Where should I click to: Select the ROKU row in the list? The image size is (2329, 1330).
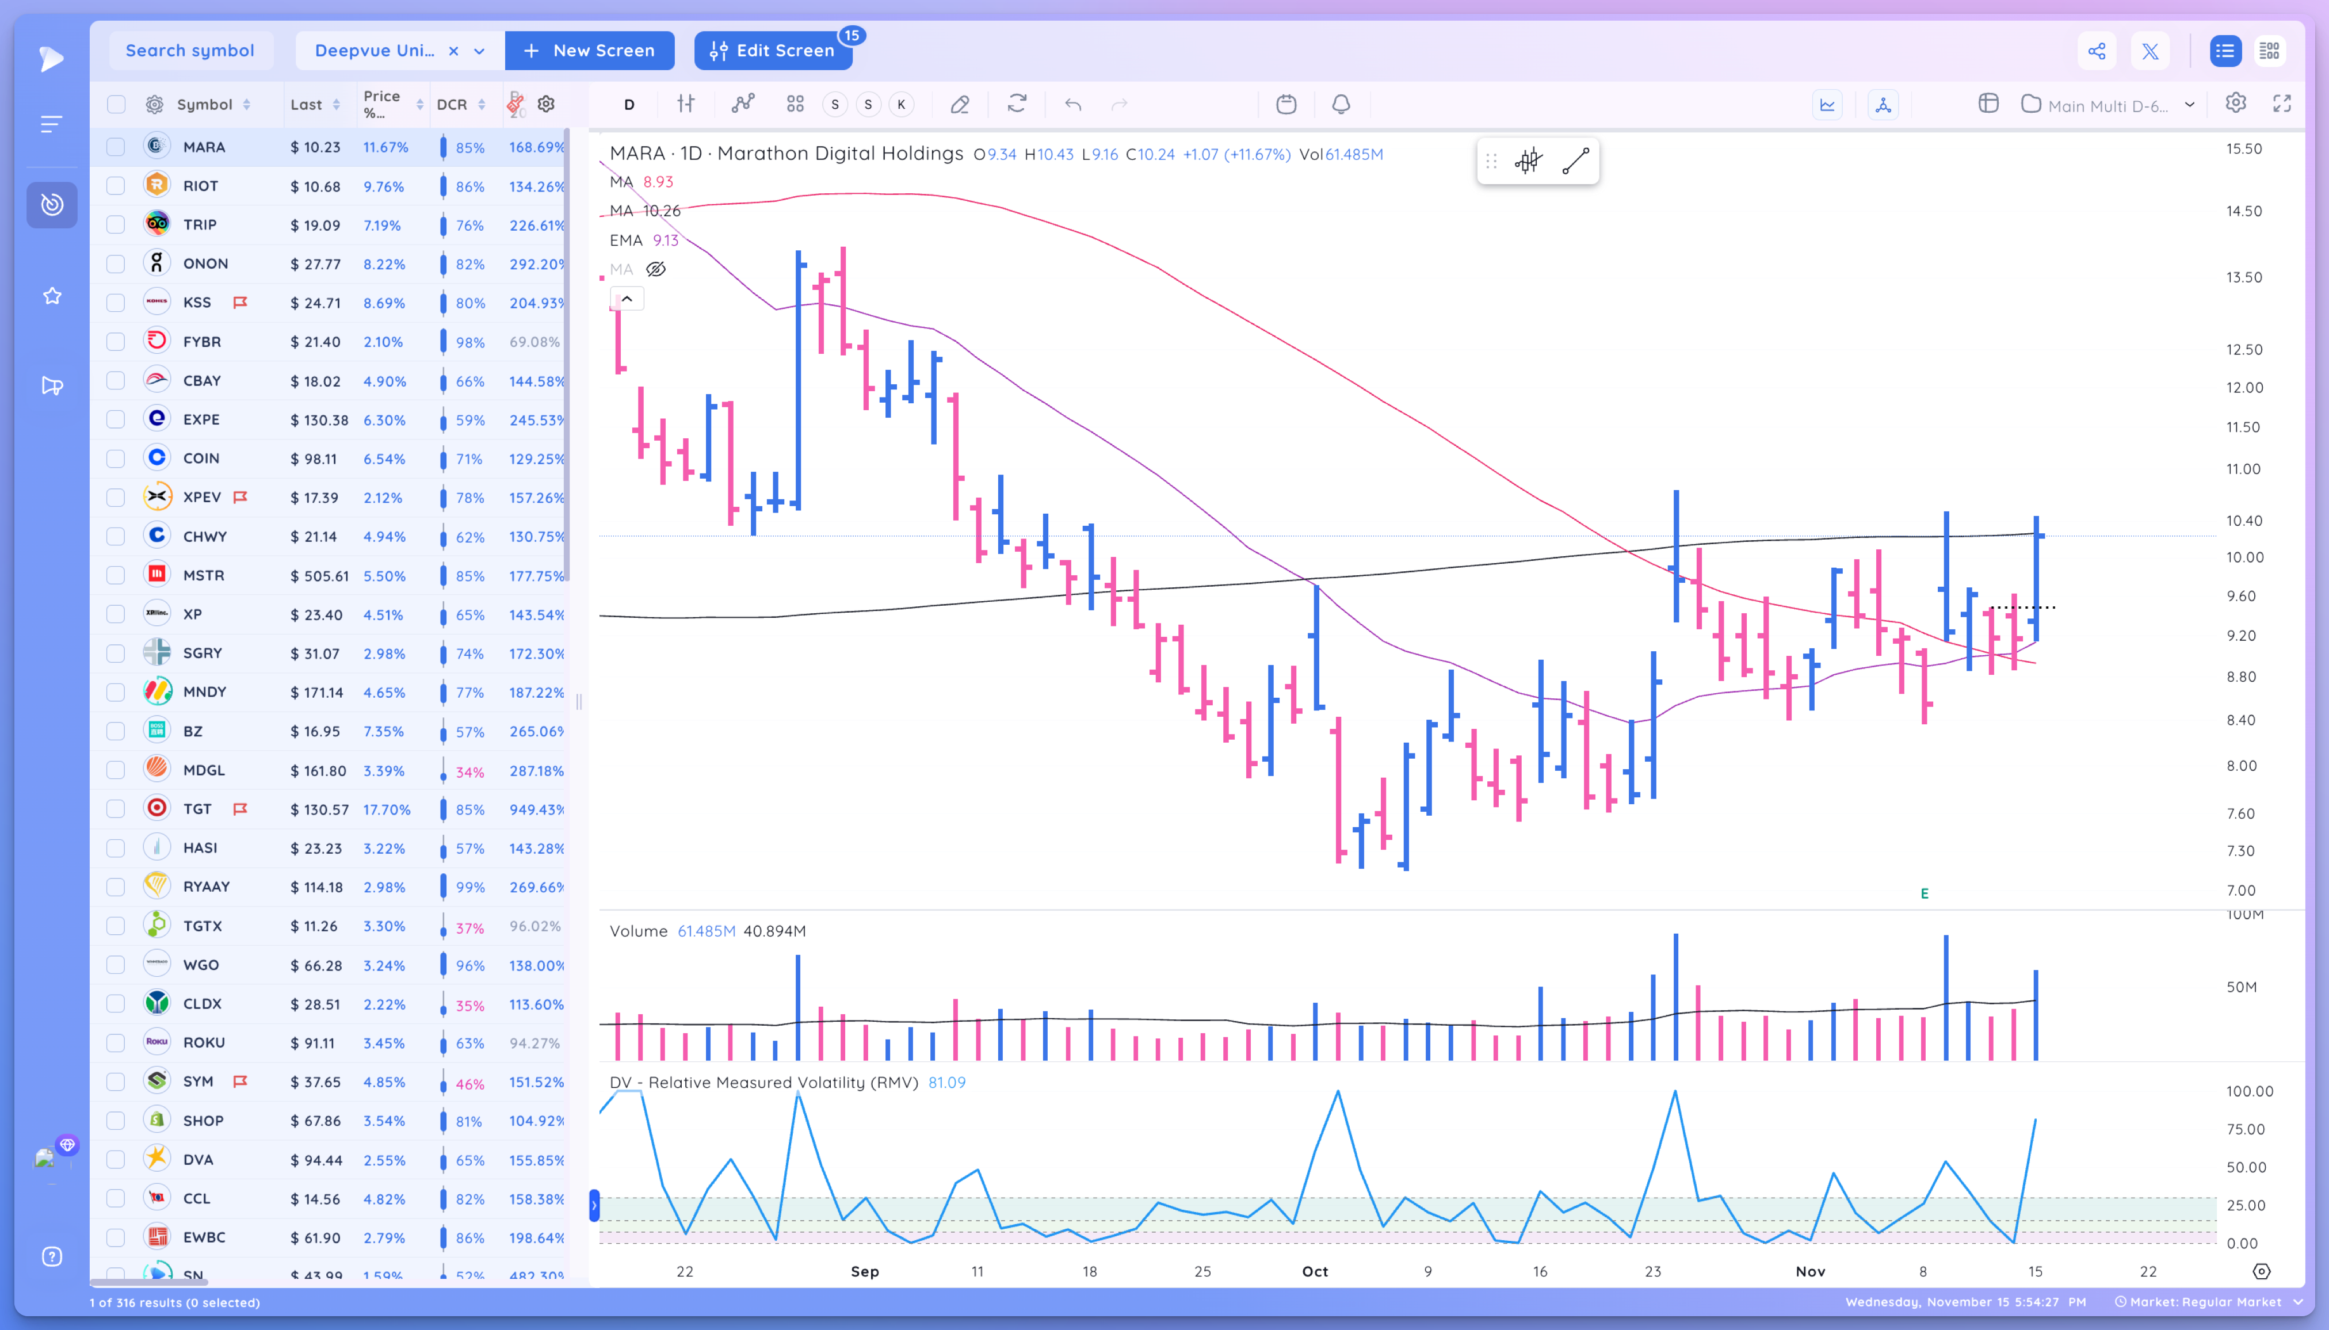click(329, 1042)
